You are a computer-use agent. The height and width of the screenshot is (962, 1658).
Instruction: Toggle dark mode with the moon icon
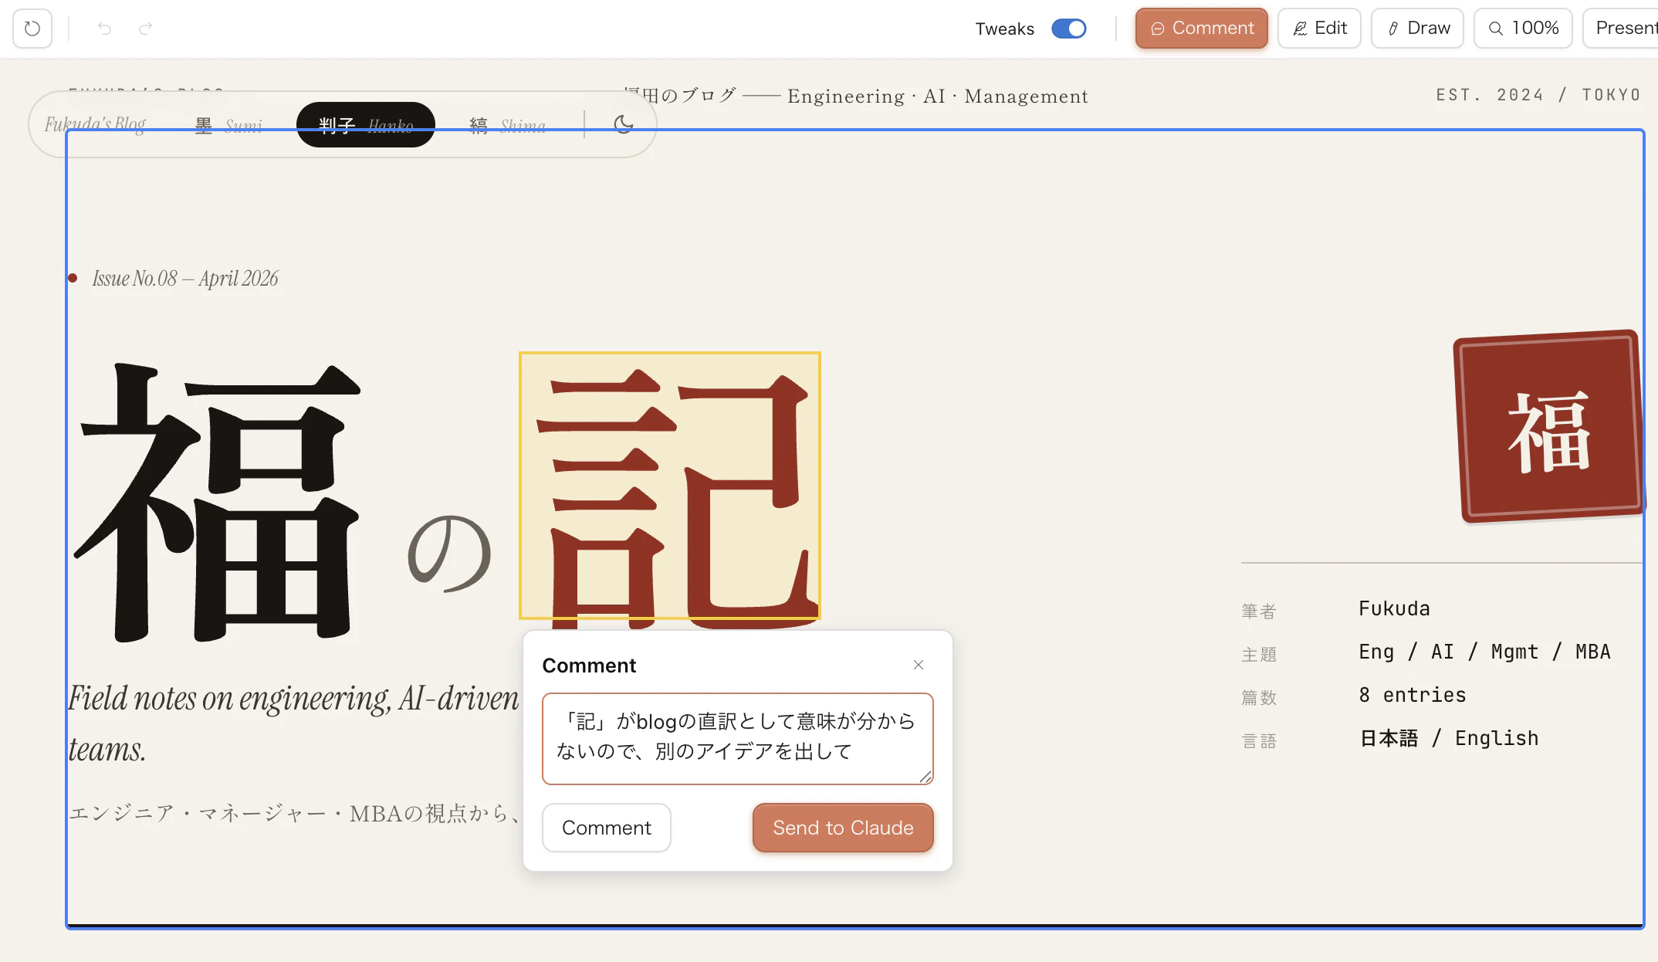[622, 125]
